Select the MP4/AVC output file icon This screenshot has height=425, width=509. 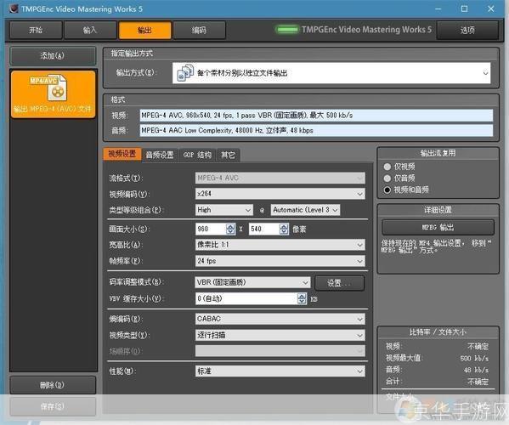(53, 94)
